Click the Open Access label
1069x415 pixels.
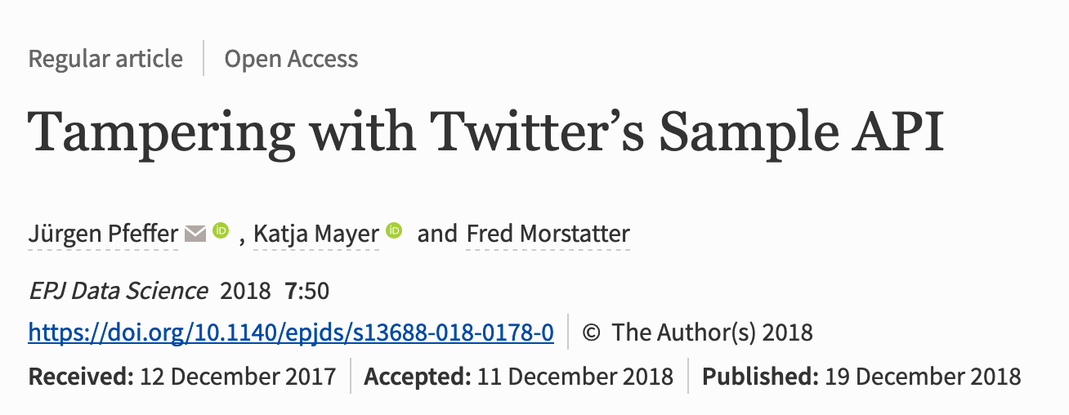click(x=291, y=60)
